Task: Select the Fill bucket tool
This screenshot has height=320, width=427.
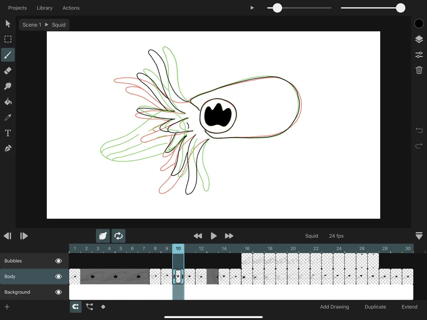Action: pos(8,102)
